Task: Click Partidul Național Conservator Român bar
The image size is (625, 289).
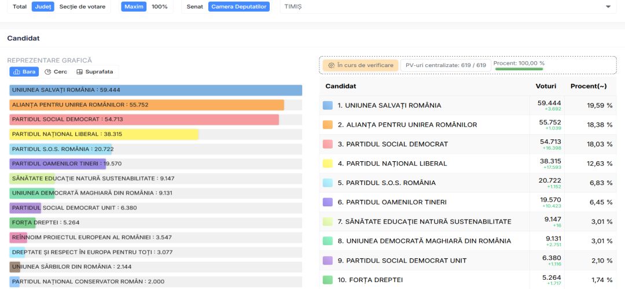Action: point(14,282)
